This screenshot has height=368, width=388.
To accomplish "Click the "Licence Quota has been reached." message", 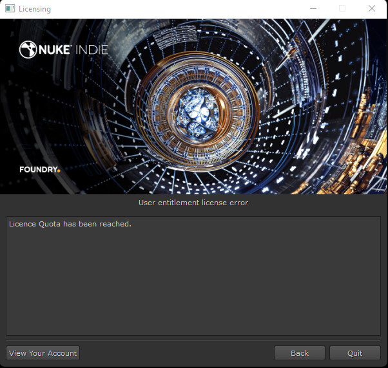I will coord(70,224).
